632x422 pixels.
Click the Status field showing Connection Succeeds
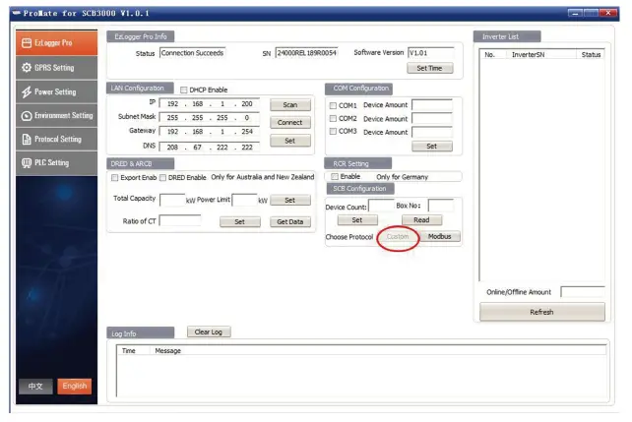pos(193,53)
